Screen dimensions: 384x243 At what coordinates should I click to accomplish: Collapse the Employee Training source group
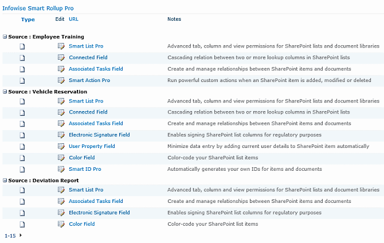tap(5, 37)
